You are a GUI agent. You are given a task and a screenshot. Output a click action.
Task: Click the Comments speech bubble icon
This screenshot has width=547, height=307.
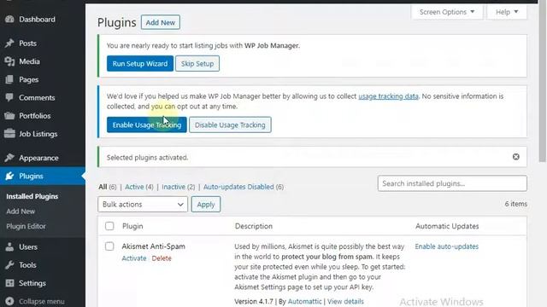[9, 97]
